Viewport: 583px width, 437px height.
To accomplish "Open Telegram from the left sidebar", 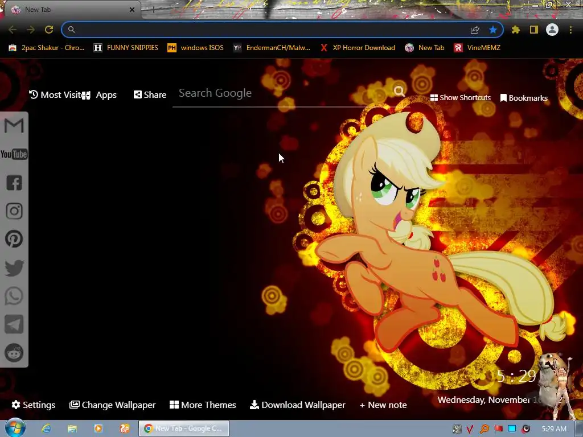I will (14, 324).
